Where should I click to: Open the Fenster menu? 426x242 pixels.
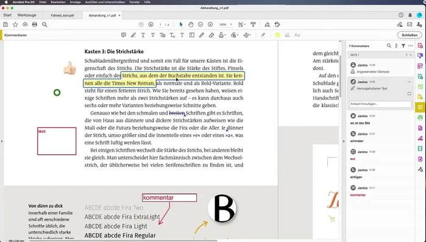click(135, 2)
